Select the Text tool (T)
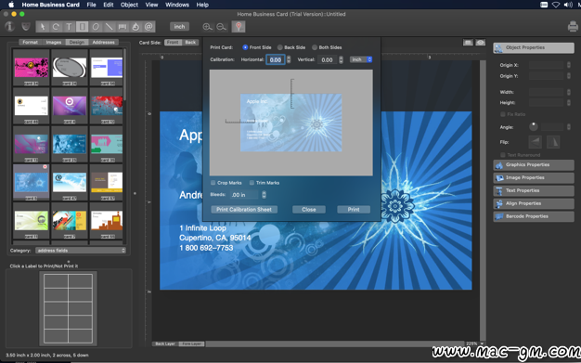This screenshot has width=581, height=363. [x=69, y=27]
